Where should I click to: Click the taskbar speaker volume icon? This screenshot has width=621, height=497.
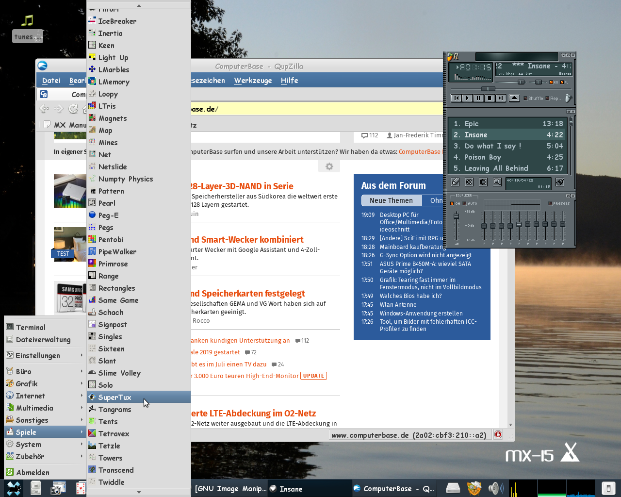tap(496, 488)
